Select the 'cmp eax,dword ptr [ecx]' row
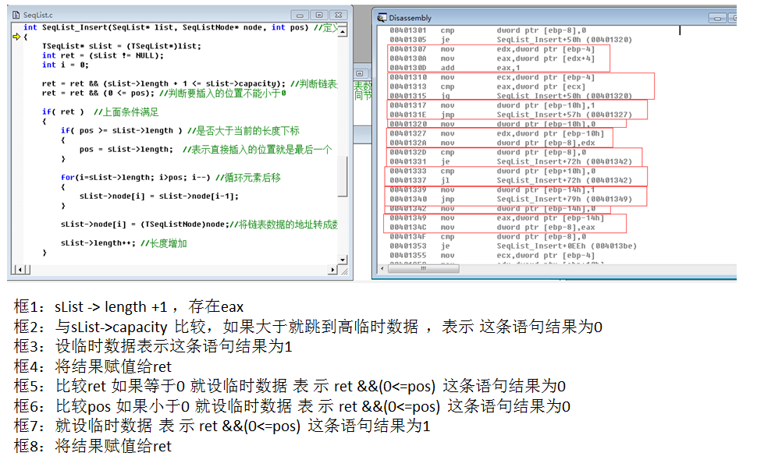Image resolution: width=757 pixels, height=467 pixels. tap(488, 87)
